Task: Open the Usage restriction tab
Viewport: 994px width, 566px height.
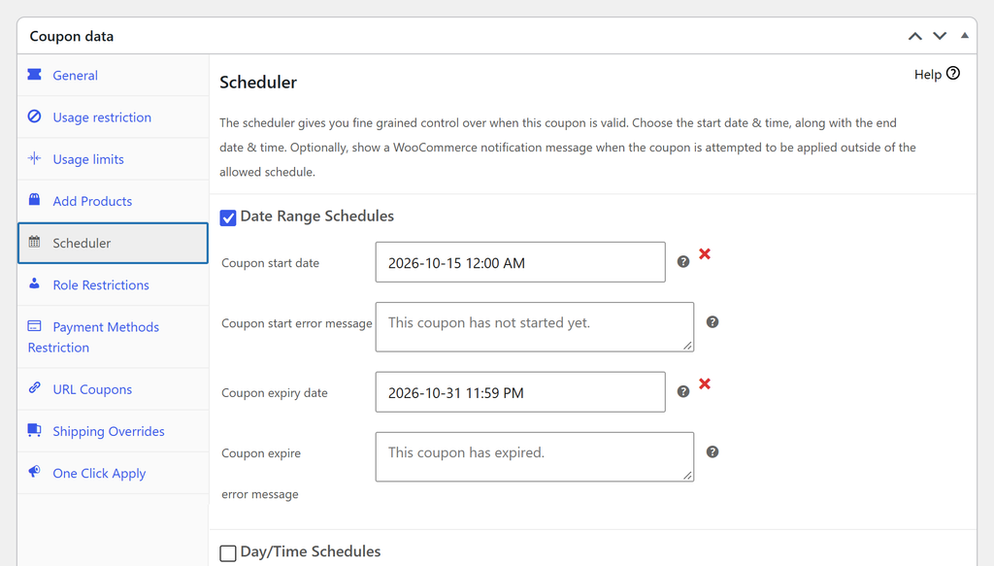Action: (x=113, y=117)
